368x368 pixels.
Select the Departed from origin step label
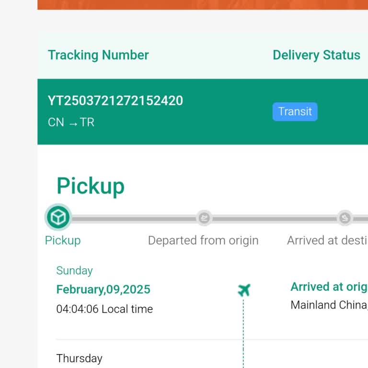[203, 240]
